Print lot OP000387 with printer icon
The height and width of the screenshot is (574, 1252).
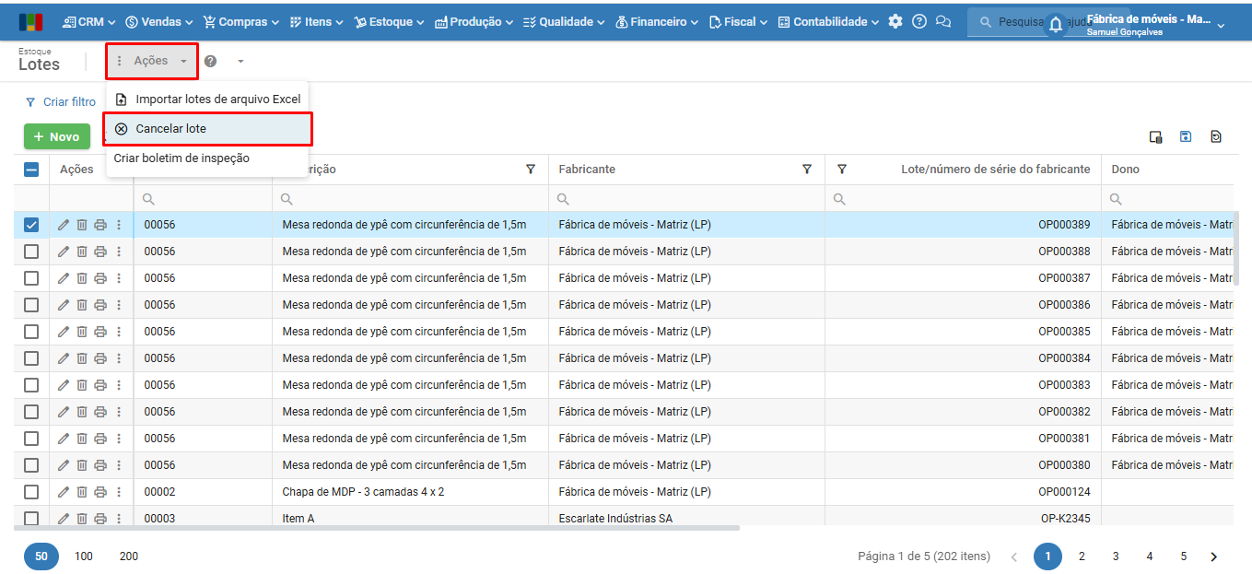click(x=100, y=278)
